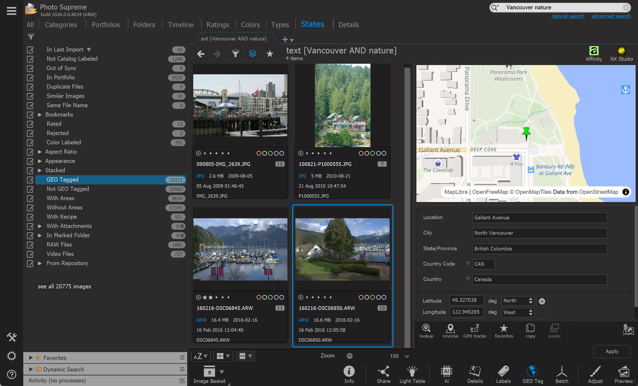Open GPX tracks

click(475, 331)
